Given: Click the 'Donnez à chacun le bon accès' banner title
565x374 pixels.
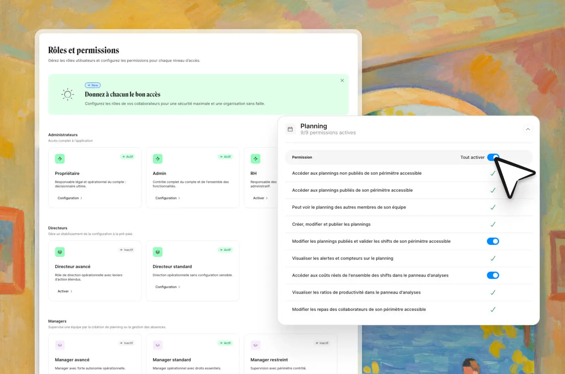Looking at the screenshot, I should point(123,94).
